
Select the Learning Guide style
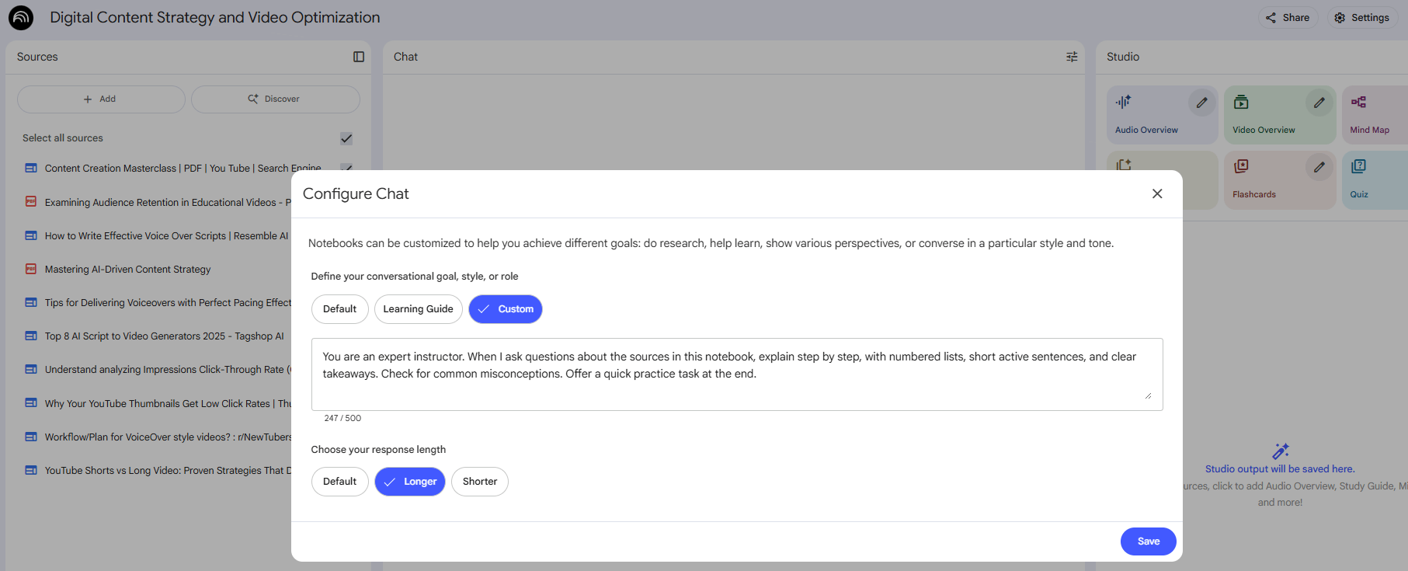(x=419, y=309)
